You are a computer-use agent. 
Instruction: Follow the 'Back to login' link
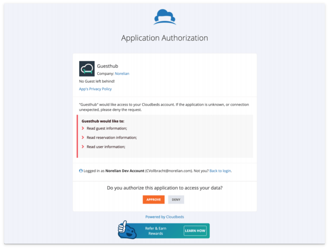click(220, 171)
